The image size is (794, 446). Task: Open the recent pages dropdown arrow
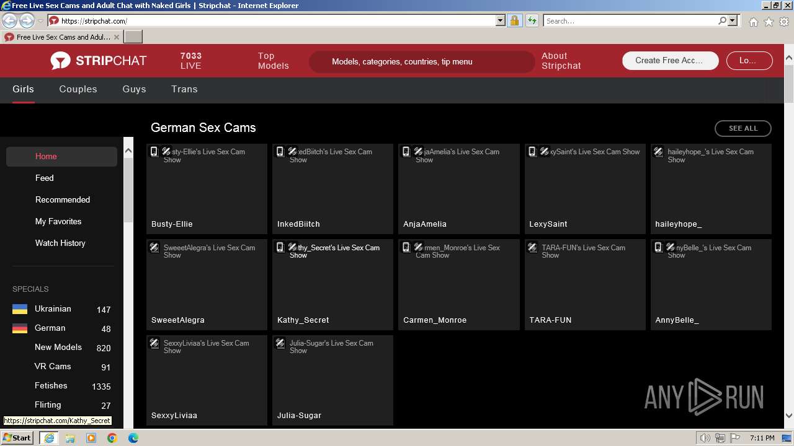(x=40, y=20)
